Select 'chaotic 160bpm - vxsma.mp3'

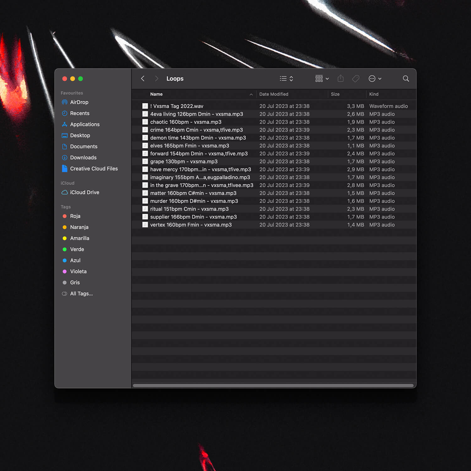274,122
